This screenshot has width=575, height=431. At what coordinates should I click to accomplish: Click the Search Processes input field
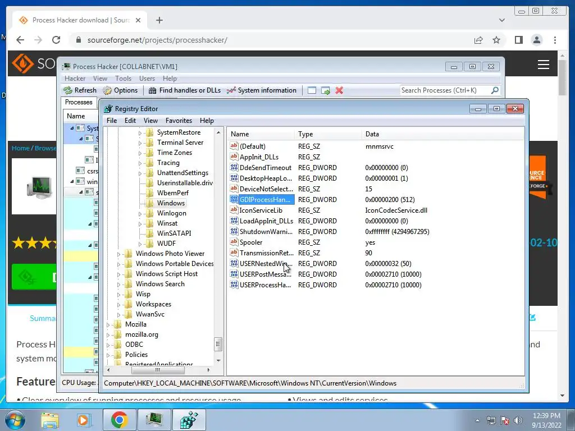[445, 90]
